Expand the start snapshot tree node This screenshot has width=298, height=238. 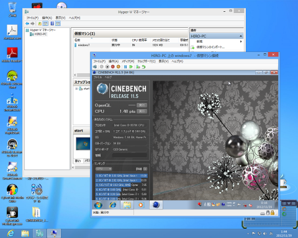(76, 89)
